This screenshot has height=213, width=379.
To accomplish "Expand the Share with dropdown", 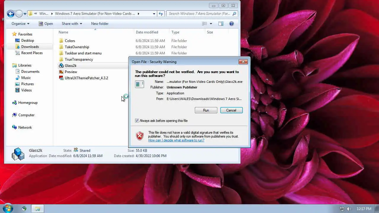I will click(72, 24).
